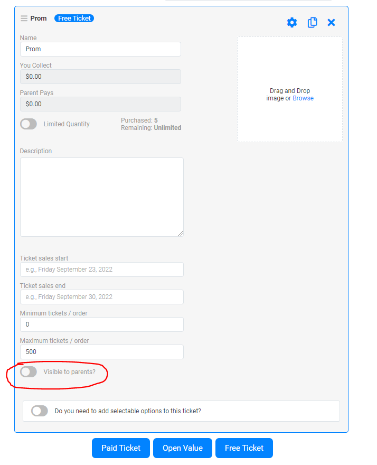Open ticket settings gear icon

292,22
